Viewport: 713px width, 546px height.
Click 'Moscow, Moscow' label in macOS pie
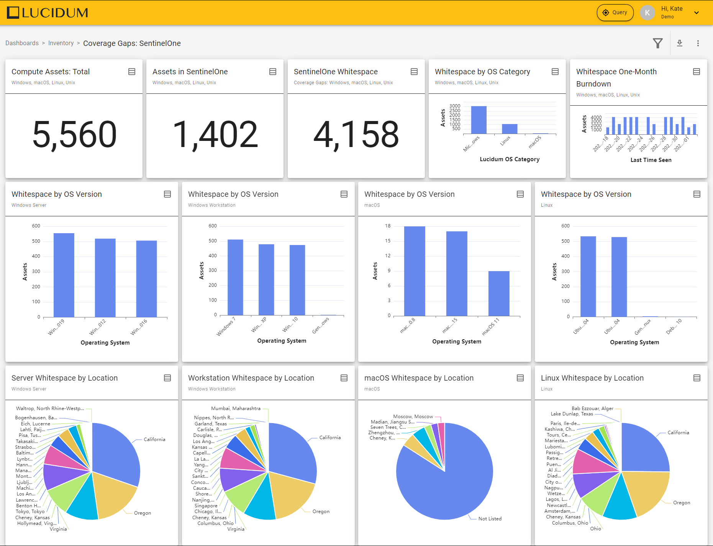pos(413,417)
